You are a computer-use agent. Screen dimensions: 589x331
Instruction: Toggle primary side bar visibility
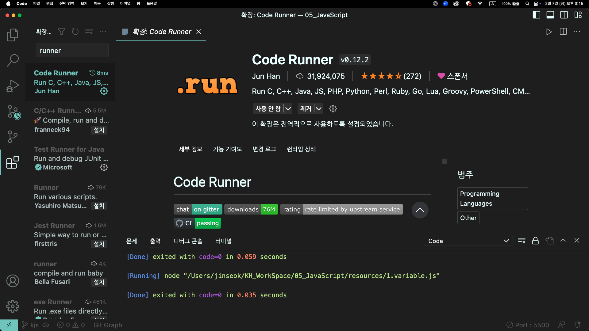536,15
